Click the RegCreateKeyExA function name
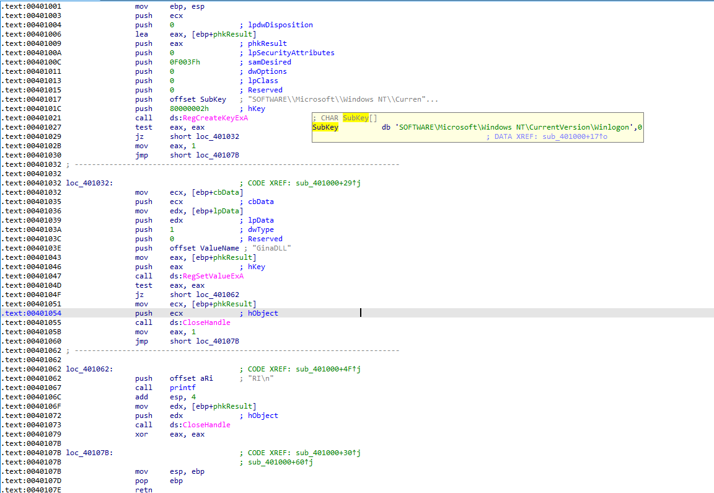 216,118
